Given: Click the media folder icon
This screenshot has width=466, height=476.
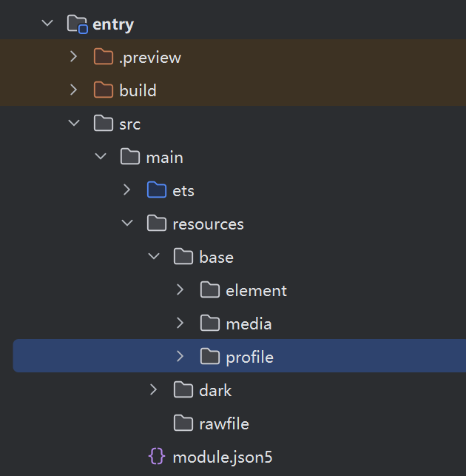Looking at the screenshot, I should pyautogui.click(x=210, y=324).
